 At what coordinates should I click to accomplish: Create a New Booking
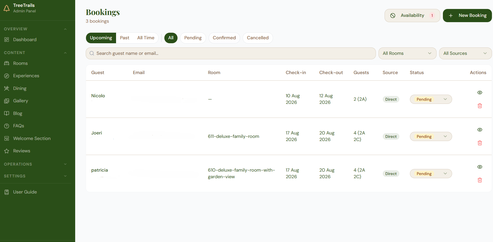click(x=467, y=16)
